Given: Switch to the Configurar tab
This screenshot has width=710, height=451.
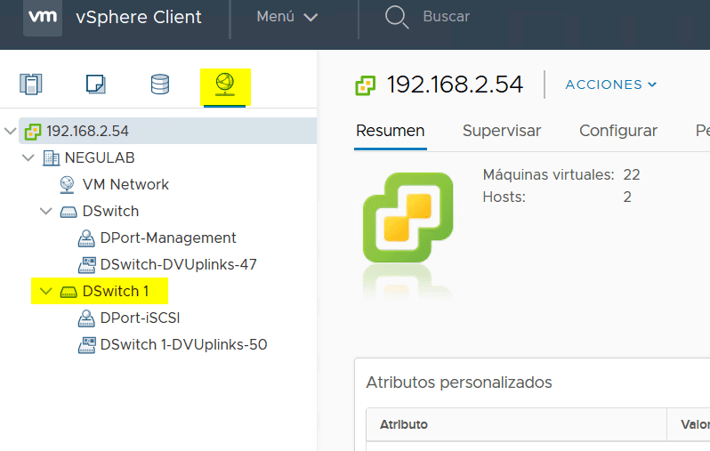Looking at the screenshot, I should coord(618,131).
